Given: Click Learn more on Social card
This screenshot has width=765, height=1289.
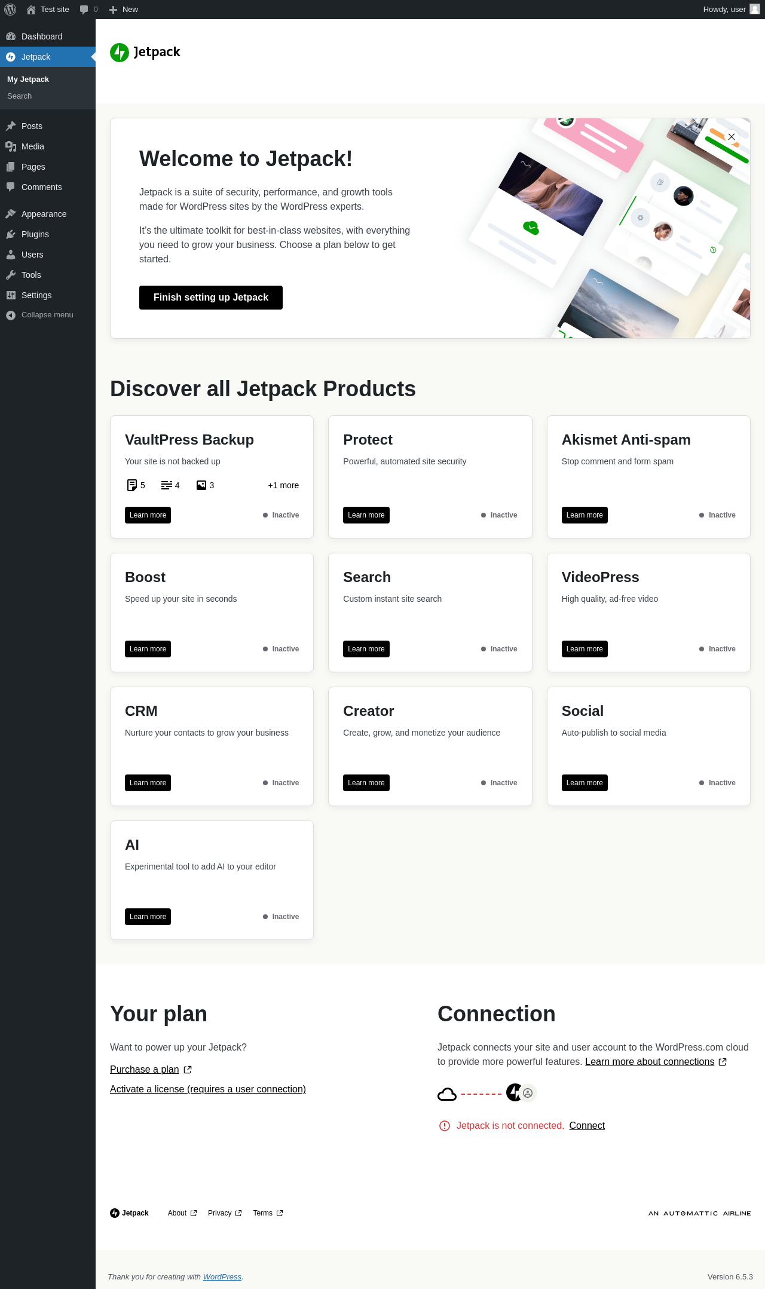Looking at the screenshot, I should 585,783.
